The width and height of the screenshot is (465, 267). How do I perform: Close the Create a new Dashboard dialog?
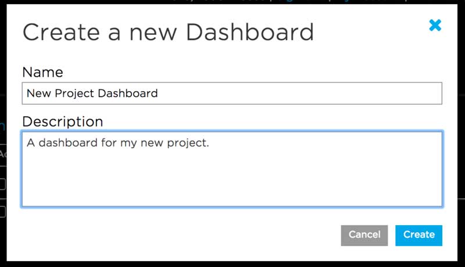tap(435, 25)
